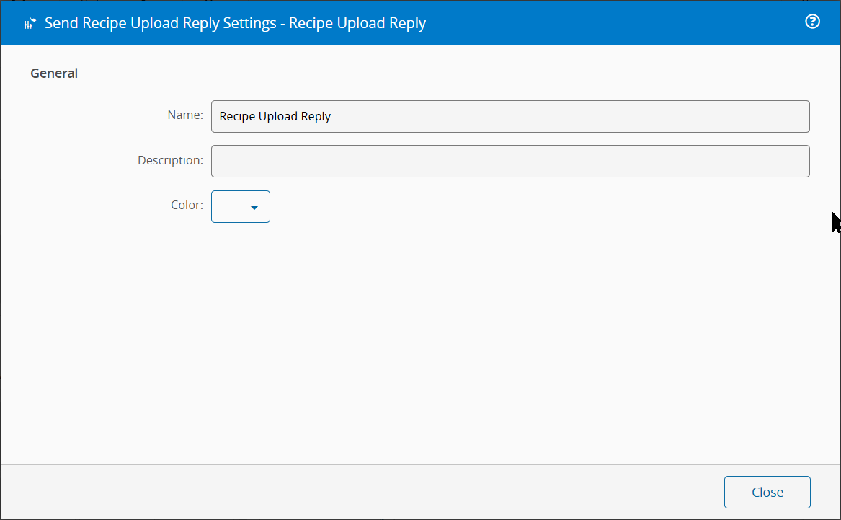Open help via the question mark icon
Viewport: 841px width, 520px height.
coord(812,22)
